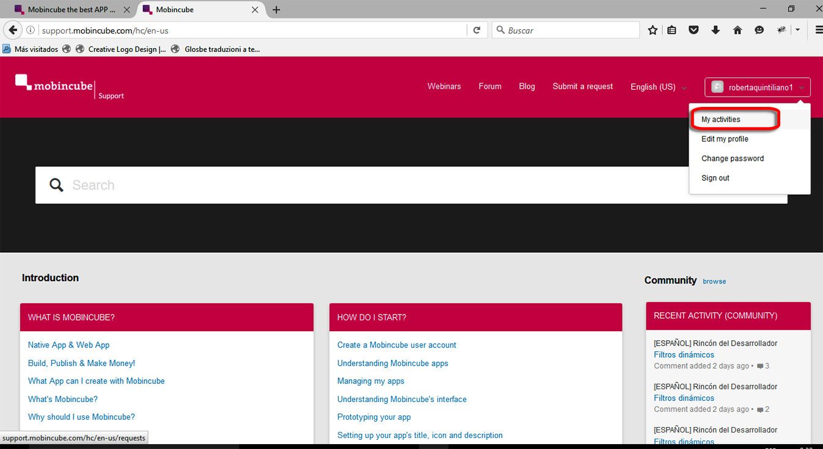The height and width of the screenshot is (449, 823).
Task: Open Filtros dinámicos post with 2 comments
Action: point(684,398)
